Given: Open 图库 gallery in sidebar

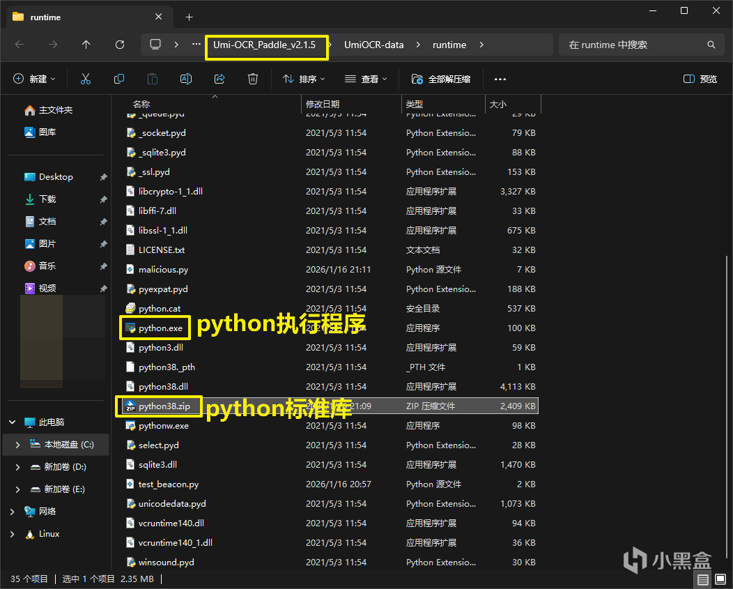Looking at the screenshot, I should 40,132.
